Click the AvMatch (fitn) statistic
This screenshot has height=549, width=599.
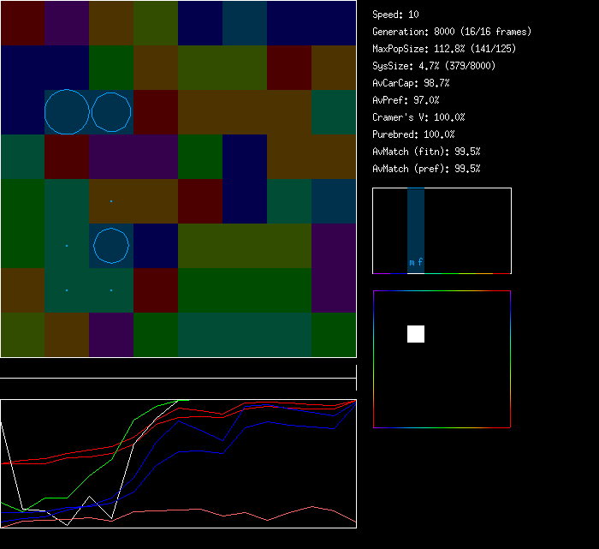[426, 152]
